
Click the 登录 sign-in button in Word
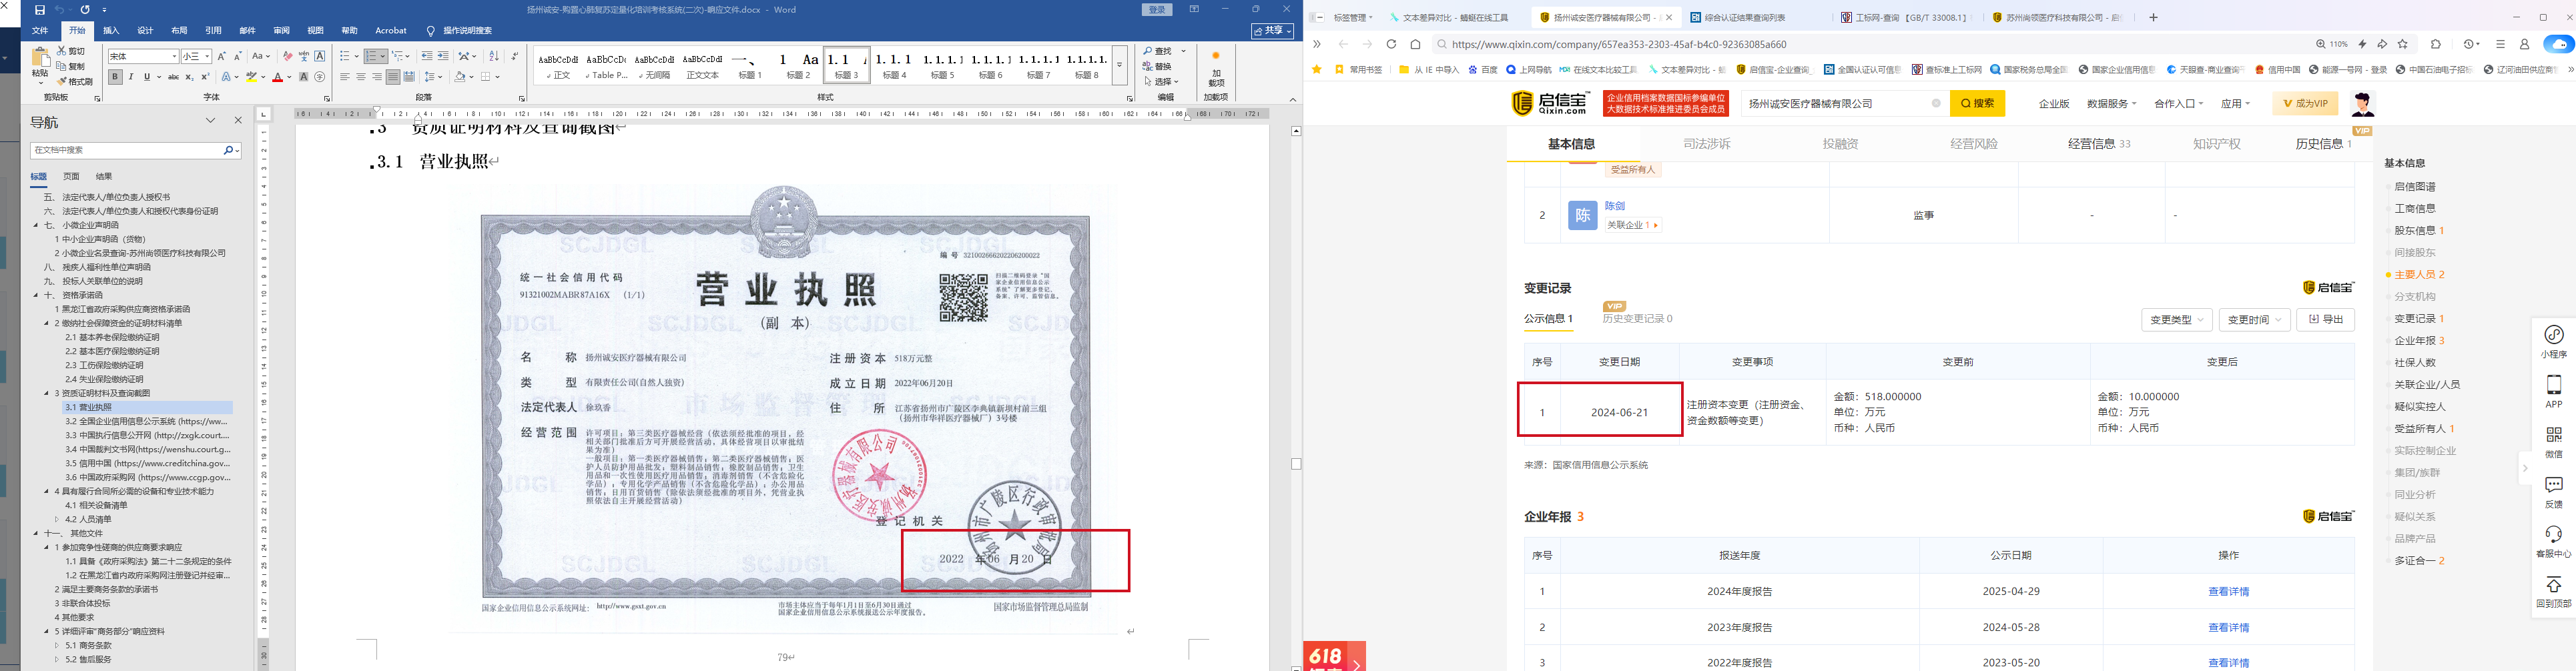pos(1157,10)
